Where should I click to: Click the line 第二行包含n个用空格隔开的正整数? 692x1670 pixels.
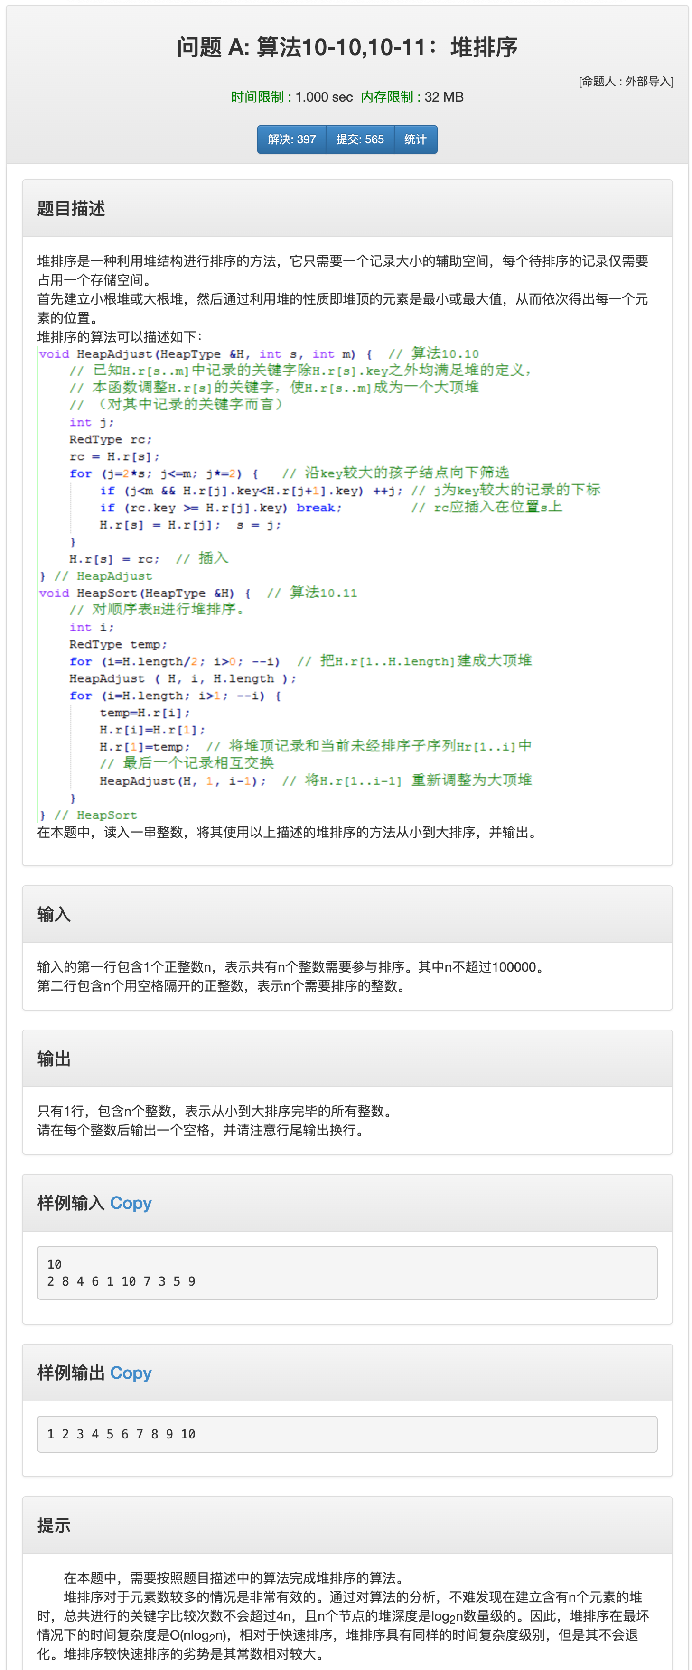pyautogui.click(x=224, y=986)
